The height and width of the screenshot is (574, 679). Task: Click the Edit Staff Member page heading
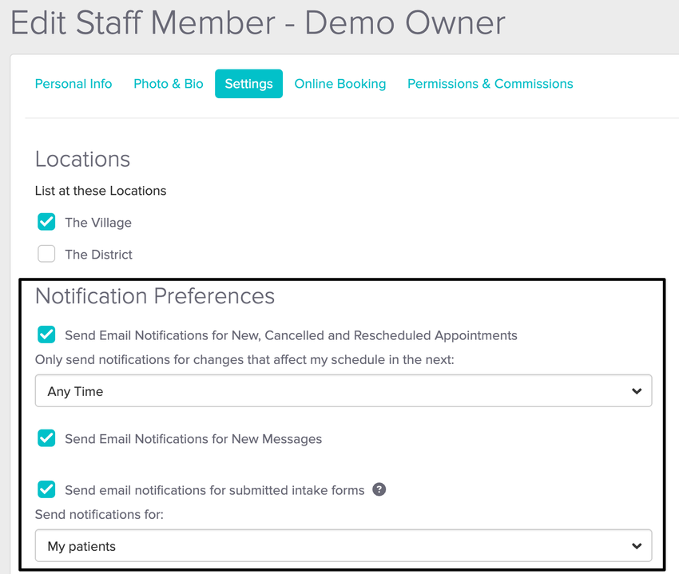click(x=258, y=24)
